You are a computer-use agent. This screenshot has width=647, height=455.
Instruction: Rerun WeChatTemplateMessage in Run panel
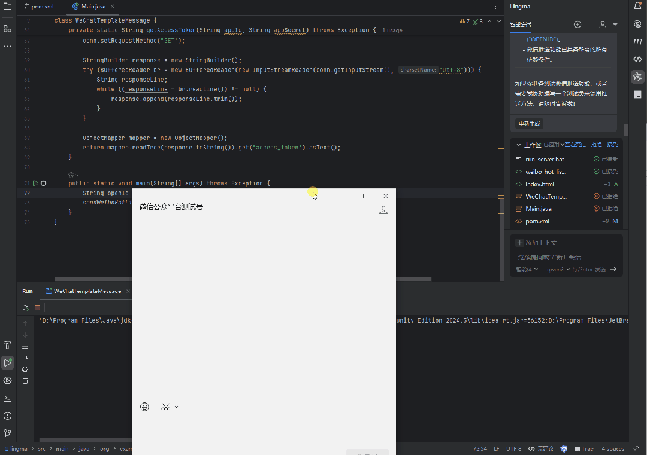(x=26, y=307)
